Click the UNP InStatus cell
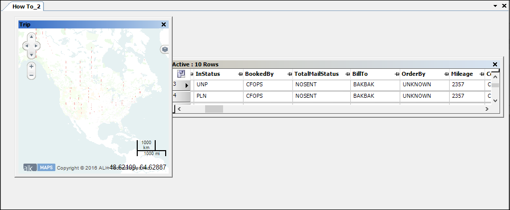 click(218, 85)
